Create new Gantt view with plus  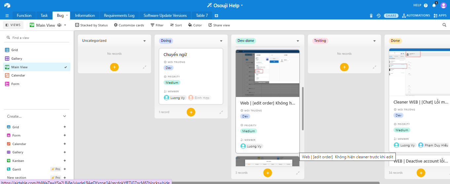click(65, 169)
